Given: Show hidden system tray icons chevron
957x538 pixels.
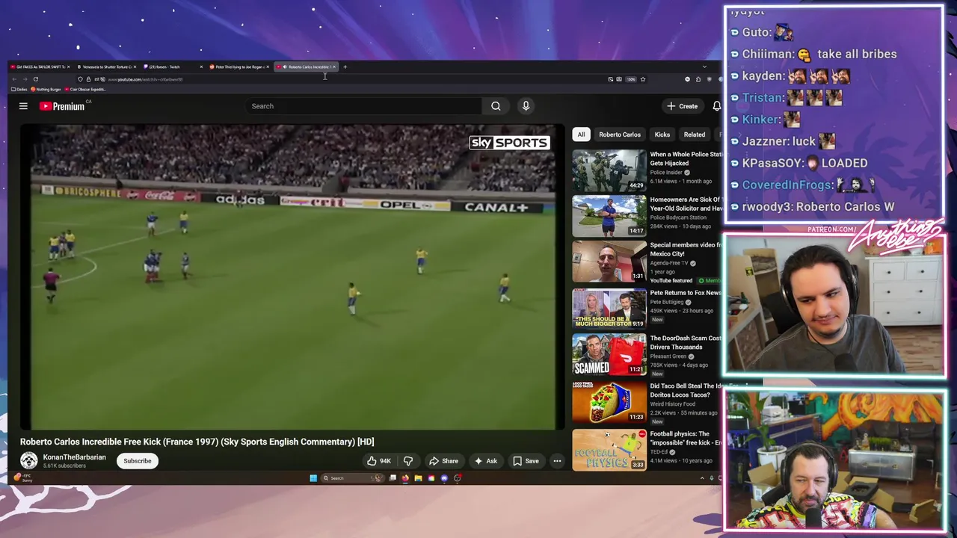Looking at the screenshot, I should tap(701, 478).
